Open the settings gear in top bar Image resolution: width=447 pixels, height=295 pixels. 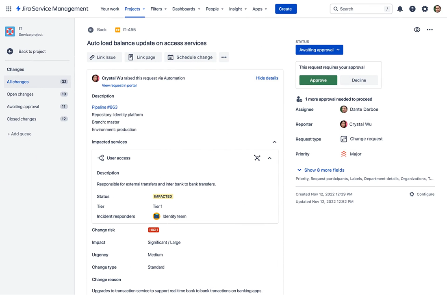(425, 9)
